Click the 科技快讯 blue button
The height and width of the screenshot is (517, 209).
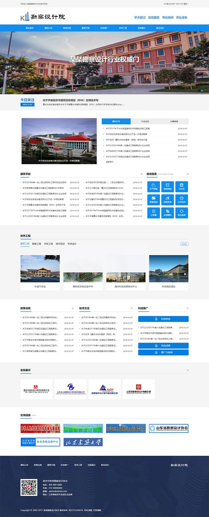[163, 319]
